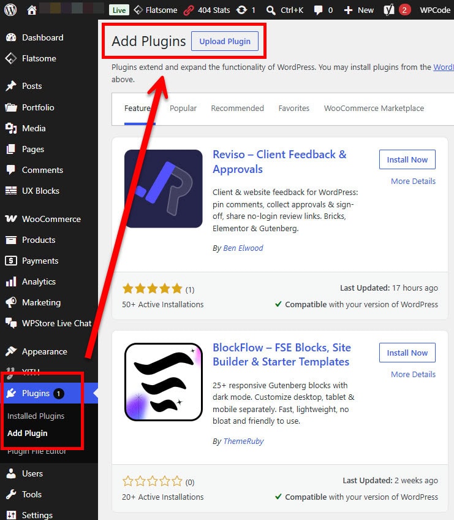
Task: Open Flatsome in the top admin bar
Action: click(156, 10)
